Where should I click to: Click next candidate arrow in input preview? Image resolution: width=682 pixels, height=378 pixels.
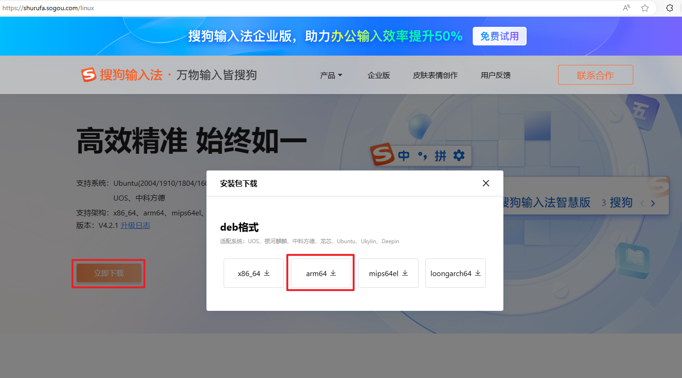pos(653,203)
